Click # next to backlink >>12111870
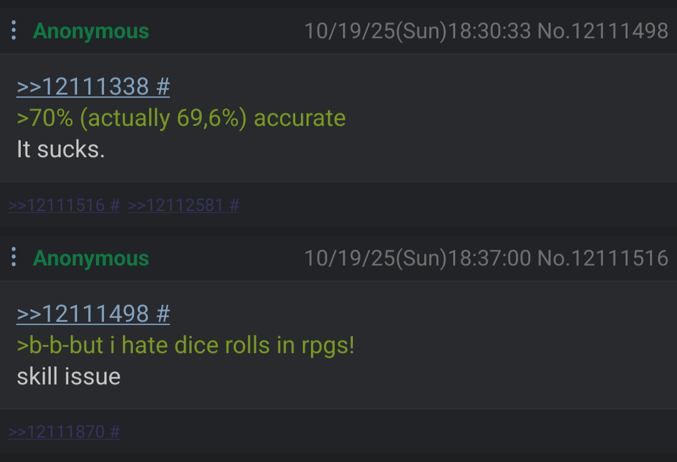677x462 pixels. point(115,432)
